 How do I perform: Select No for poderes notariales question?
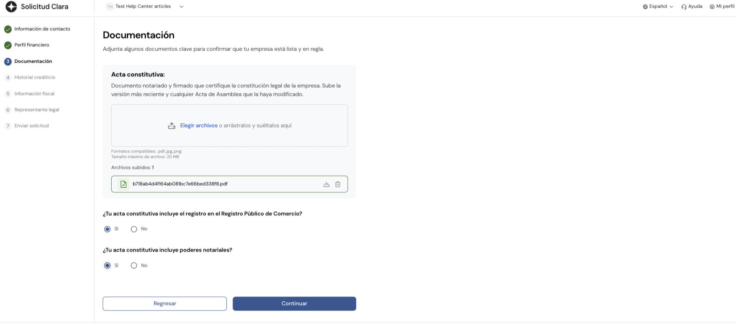tap(134, 266)
